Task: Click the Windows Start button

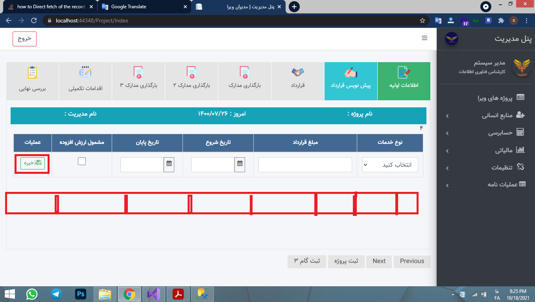Action: (x=9, y=294)
